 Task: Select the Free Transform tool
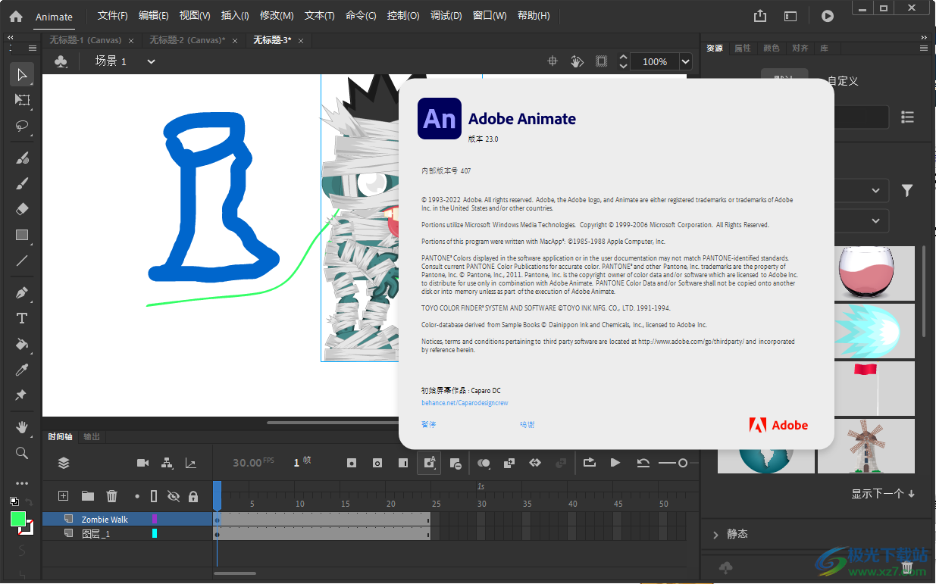click(22, 100)
